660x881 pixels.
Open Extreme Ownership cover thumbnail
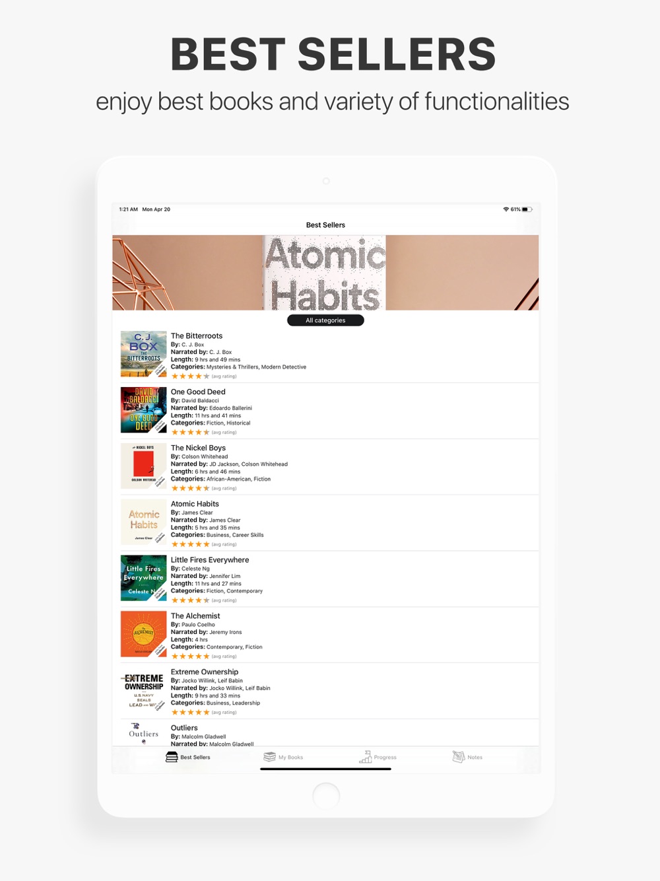click(x=144, y=690)
